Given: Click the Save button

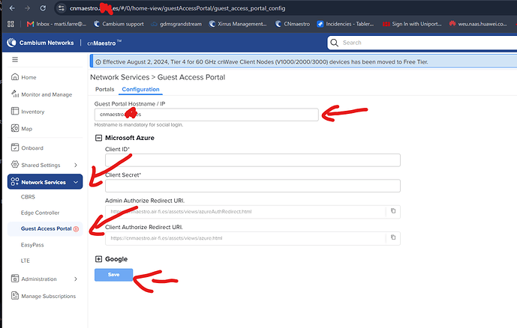Looking at the screenshot, I should coord(114,275).
